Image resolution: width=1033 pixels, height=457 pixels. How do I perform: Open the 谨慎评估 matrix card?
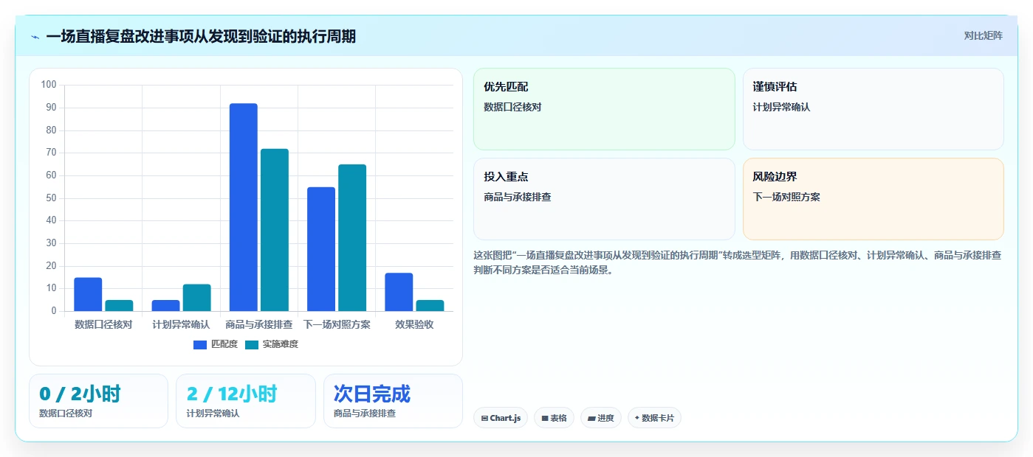(873, 109)
